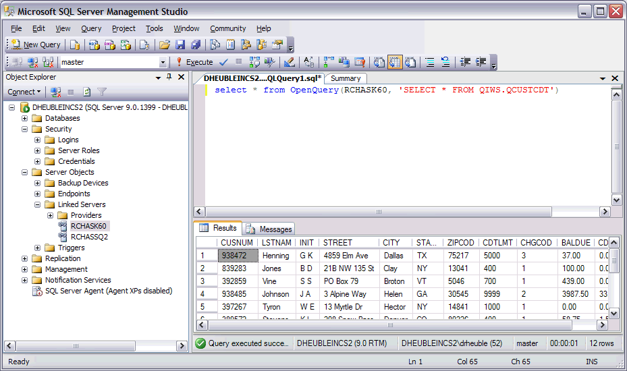Display the estimated execution plan
The image size is (627, 371).
pyautogui.click(x=254, y=62)
